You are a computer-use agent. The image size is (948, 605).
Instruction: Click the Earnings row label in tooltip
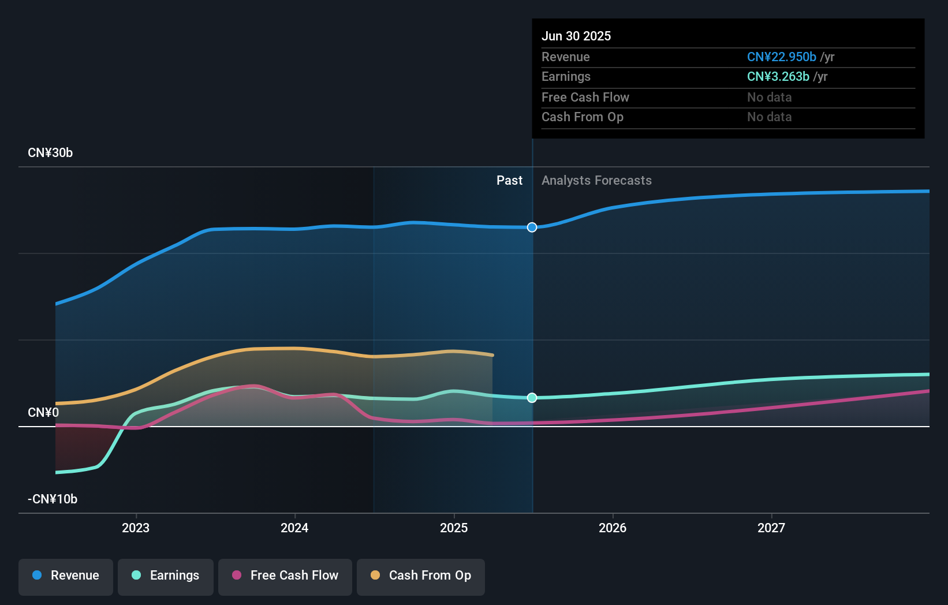[x=566, y=76]
